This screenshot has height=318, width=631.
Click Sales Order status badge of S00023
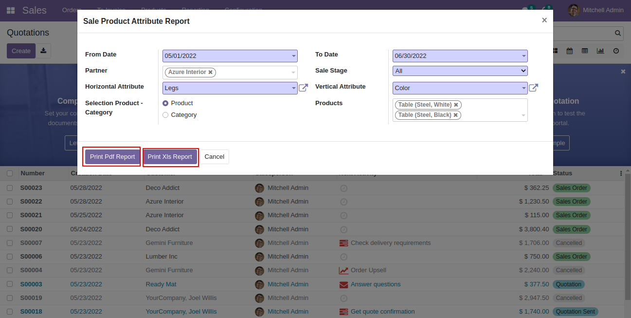[x=572, y=188]
